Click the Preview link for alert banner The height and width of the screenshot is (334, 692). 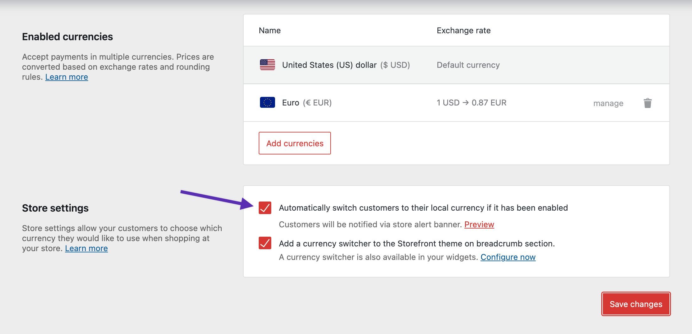pyautogui.click(x=479, y=224)
